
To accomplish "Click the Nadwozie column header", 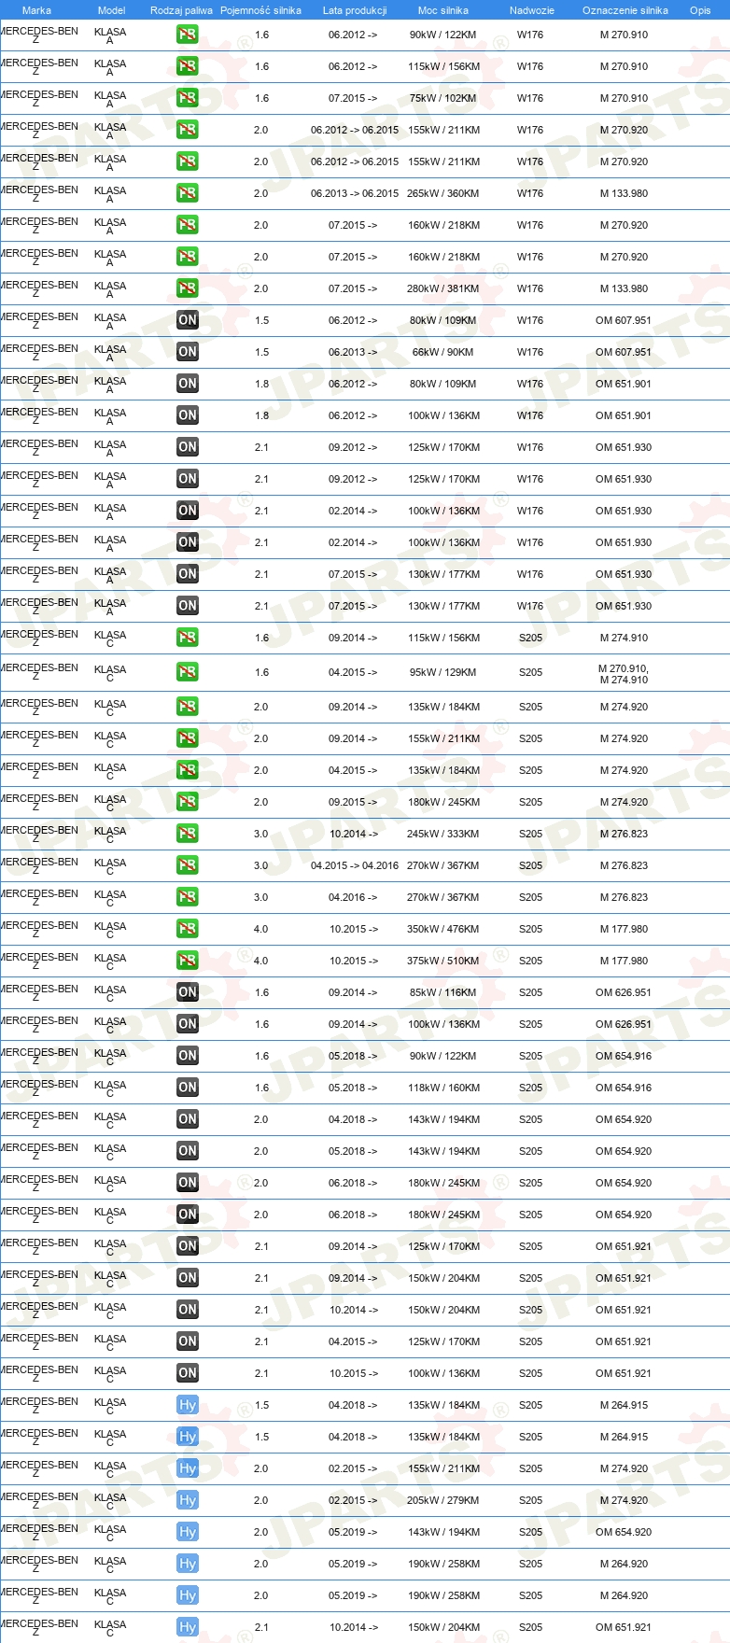I will click(x=532, y=10).
